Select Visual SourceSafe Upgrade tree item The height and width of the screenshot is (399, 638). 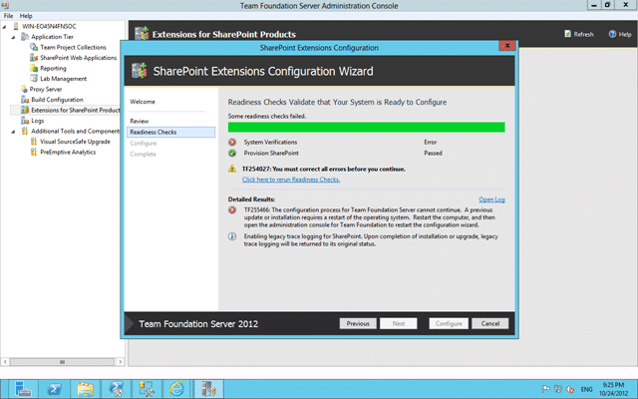(75, 142)
